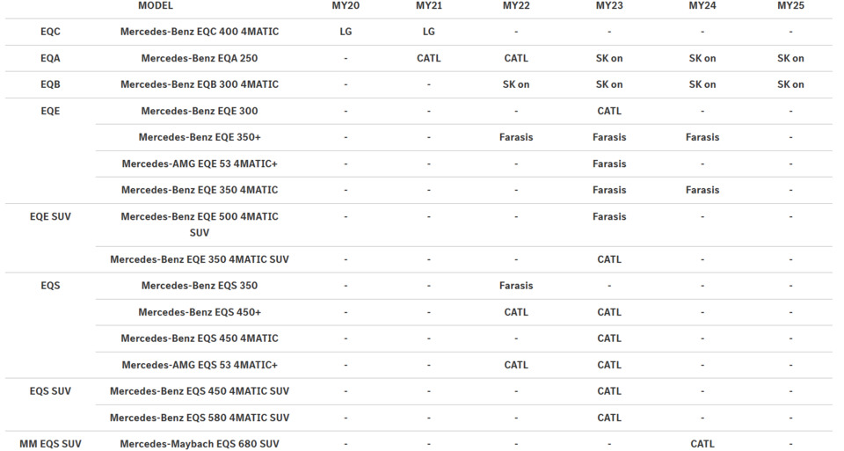Click CATL cell for EQS 580 4MATIC SUV
844x451 pixels.
click(x=608, y=418)
